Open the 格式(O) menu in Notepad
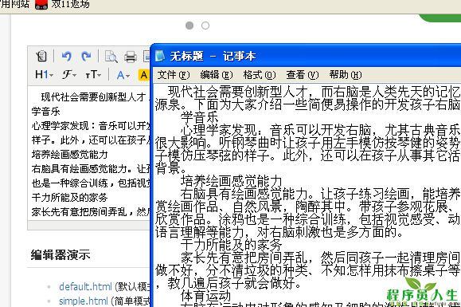Screen dimensions: 461x307 coord(260,75)
